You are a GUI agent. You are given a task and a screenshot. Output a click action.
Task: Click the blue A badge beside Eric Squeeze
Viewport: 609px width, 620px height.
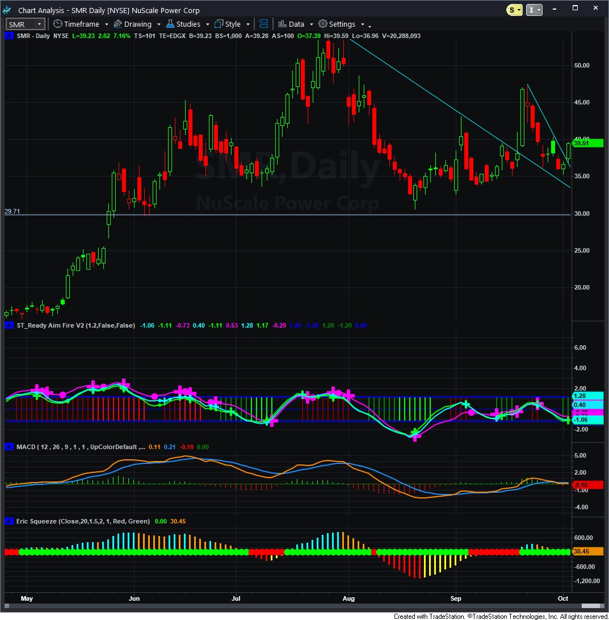(8, 521)
